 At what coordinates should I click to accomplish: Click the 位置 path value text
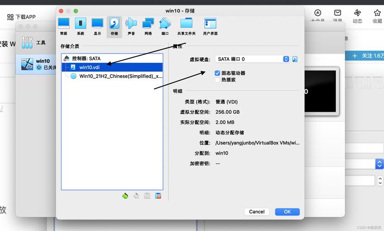coord(257,143)
